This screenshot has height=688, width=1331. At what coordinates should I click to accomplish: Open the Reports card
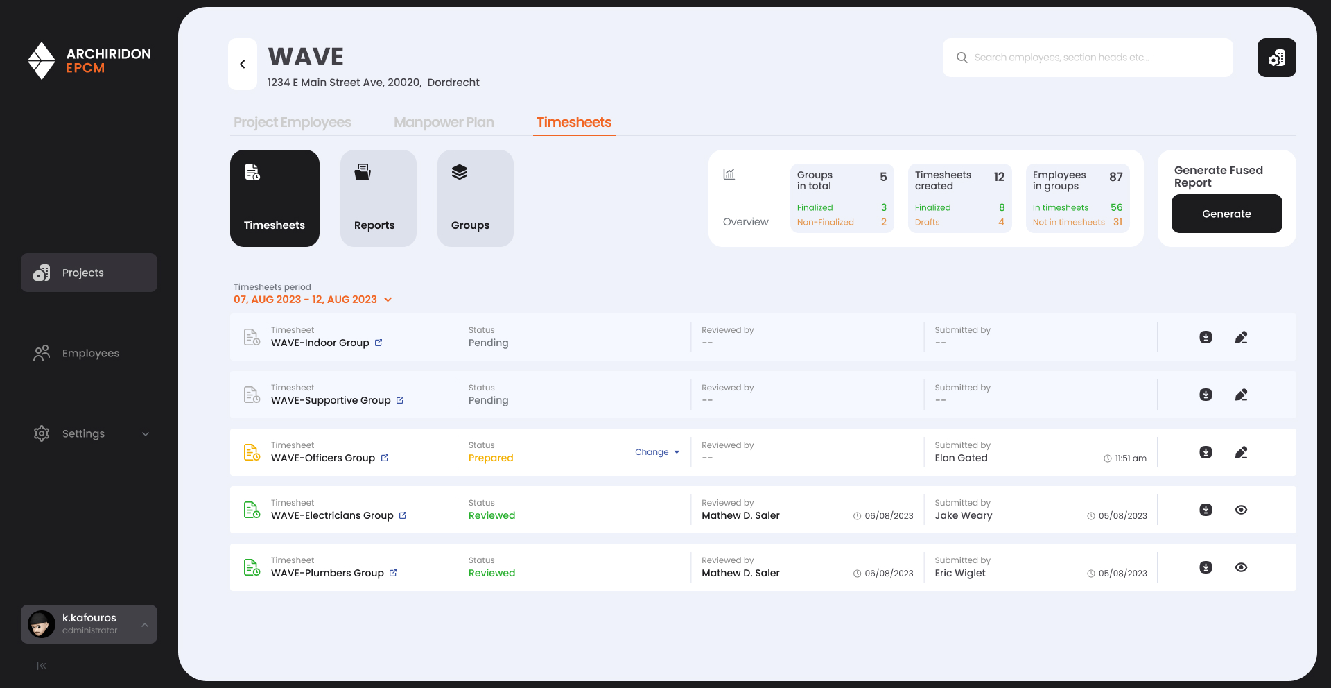(378, 198)
